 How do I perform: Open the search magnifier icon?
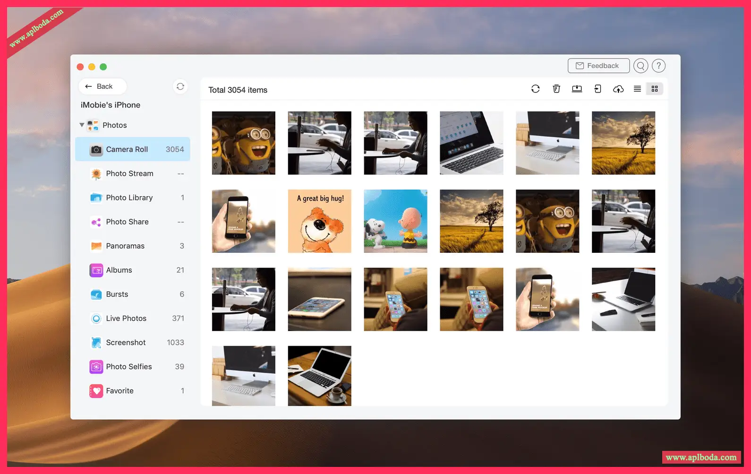coord(640,66)
